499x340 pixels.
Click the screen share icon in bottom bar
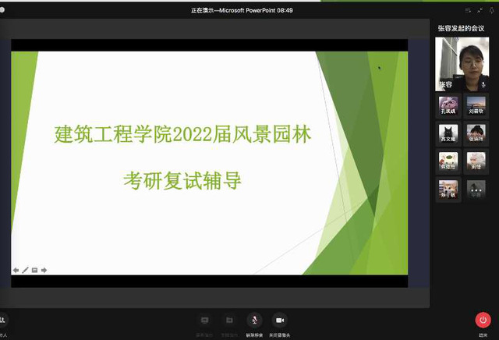(x=205, y=321)
